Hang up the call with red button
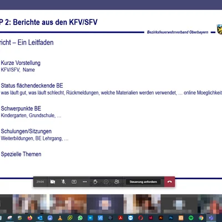The image size is (222, 222). pyautogui.click(x=169, y=181)
